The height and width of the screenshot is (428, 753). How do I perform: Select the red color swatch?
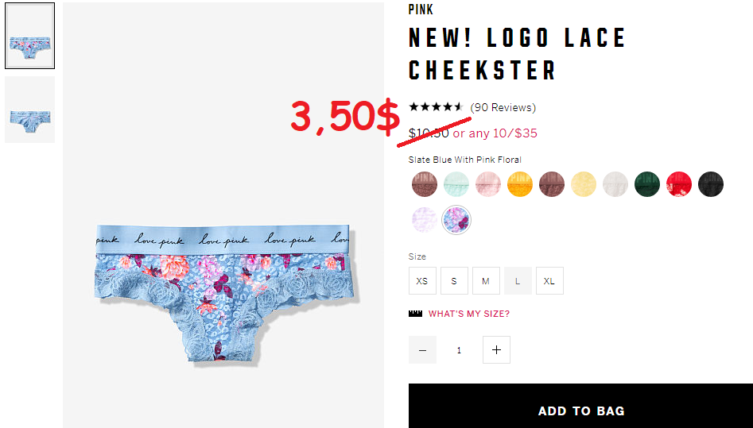678,184
